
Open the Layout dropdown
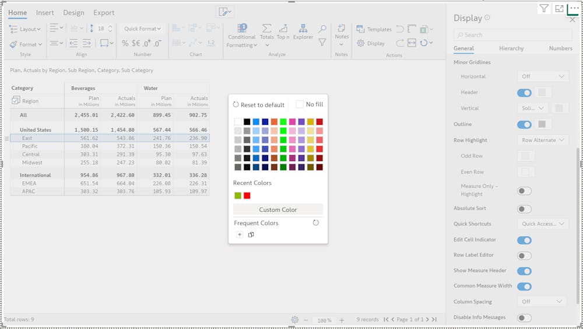25,29
